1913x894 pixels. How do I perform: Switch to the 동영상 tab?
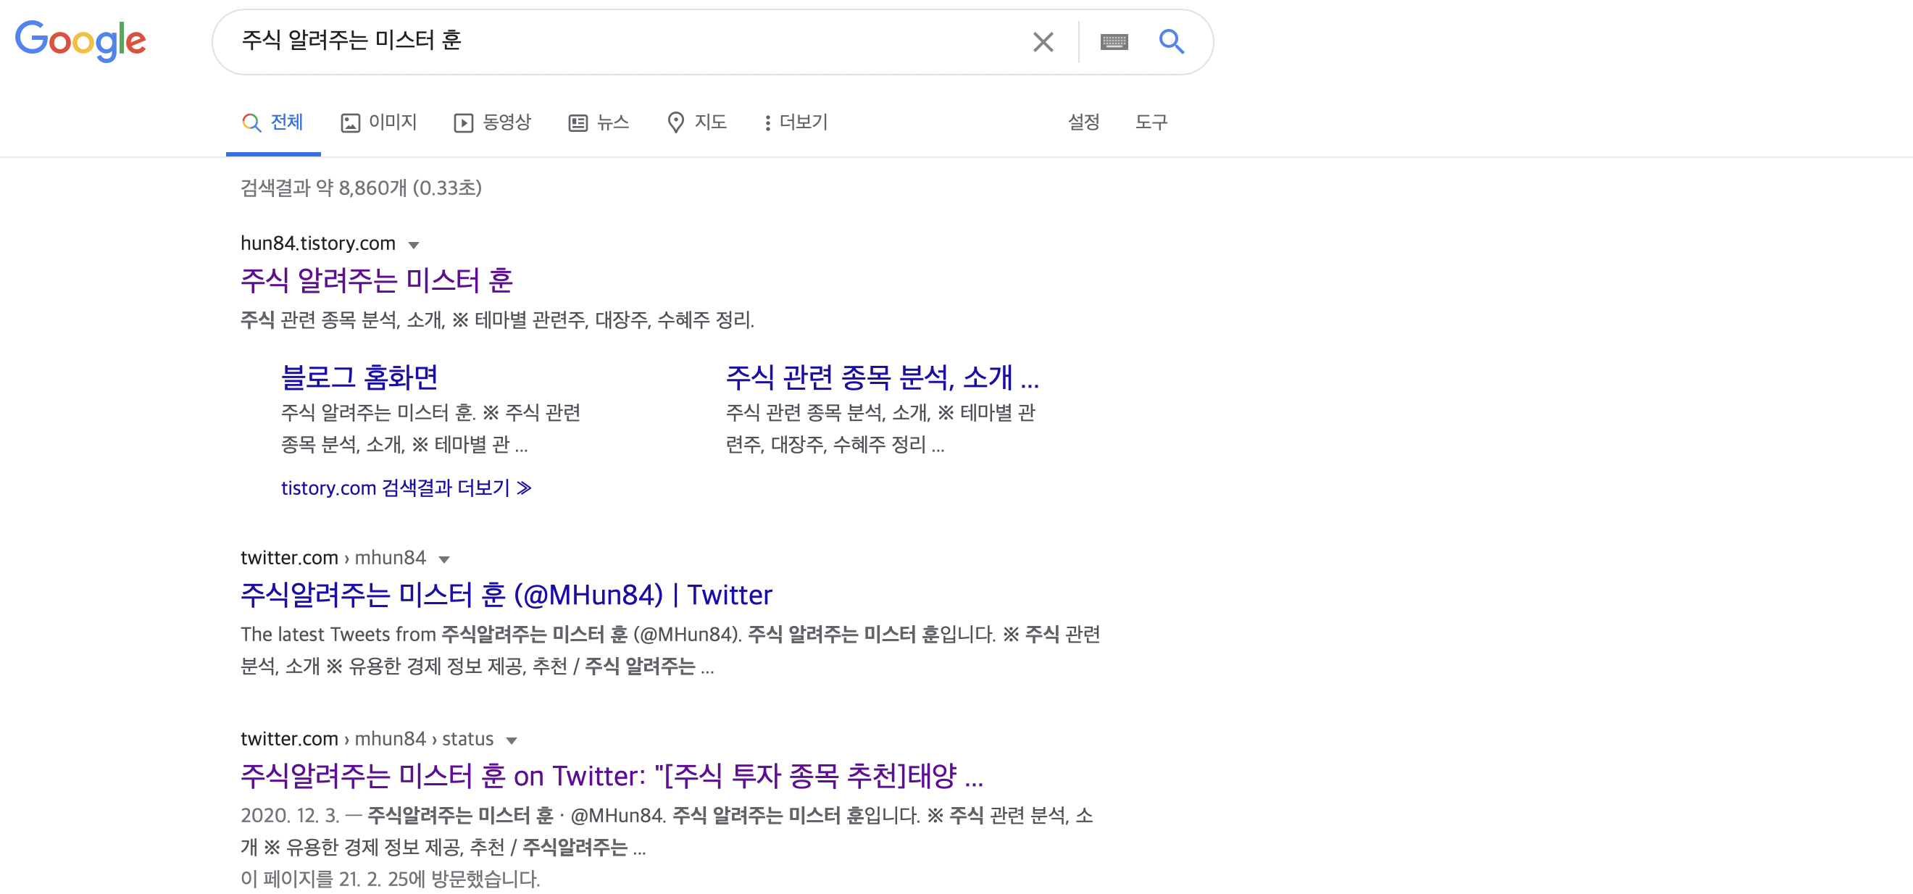(x=492, y=122)
